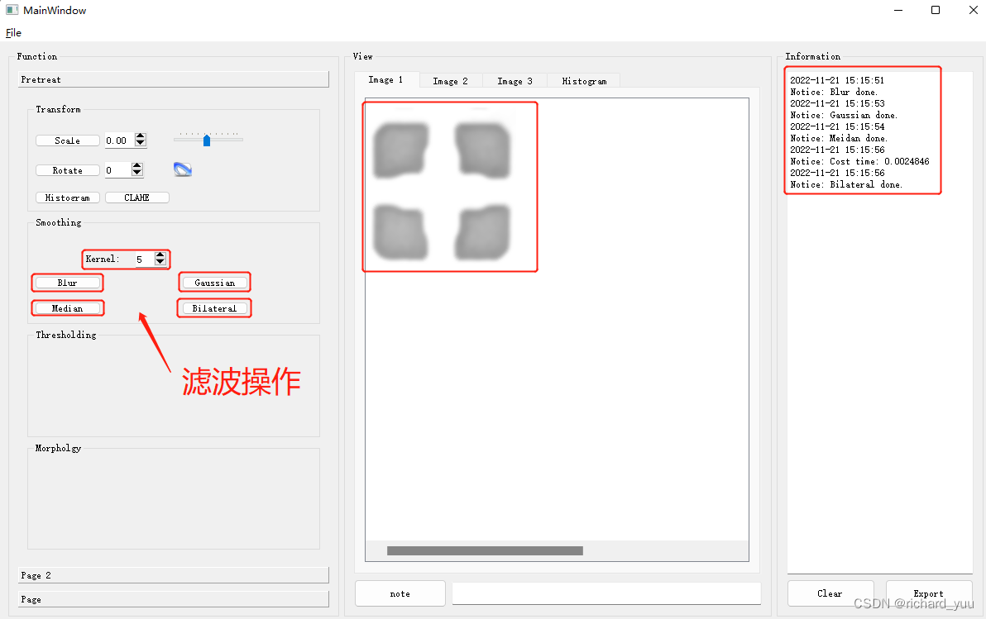
Task: Click the text field beside note button
Action: pyautogui.click(x=606, y=593)
